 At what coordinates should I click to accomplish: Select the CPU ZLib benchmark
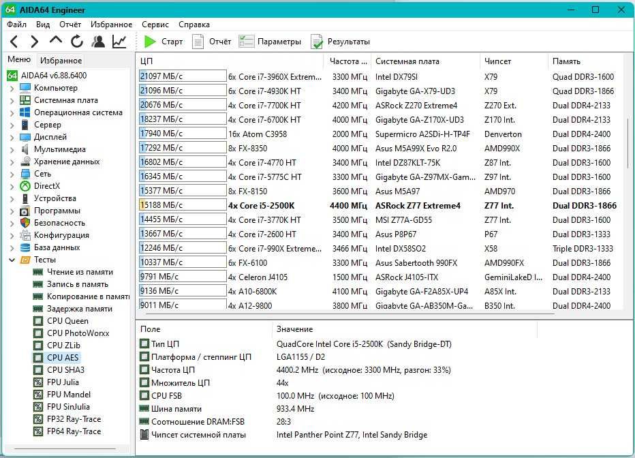[63, 346]
